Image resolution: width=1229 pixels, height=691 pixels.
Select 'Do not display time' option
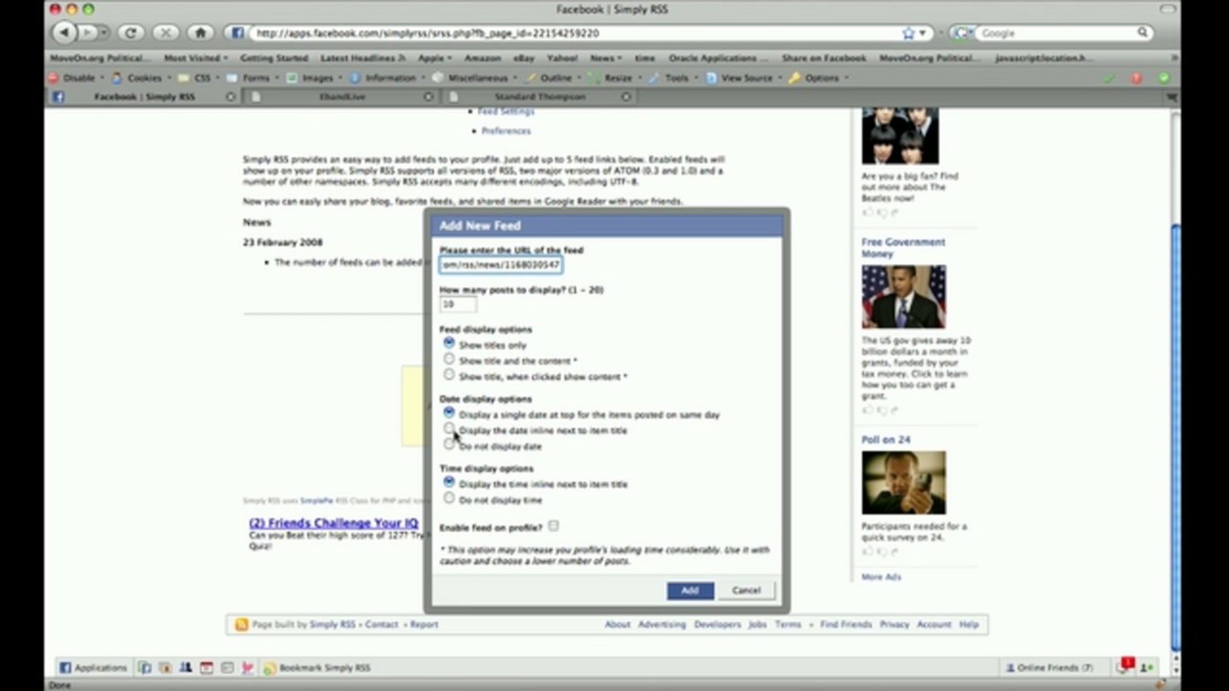(449, 498)
